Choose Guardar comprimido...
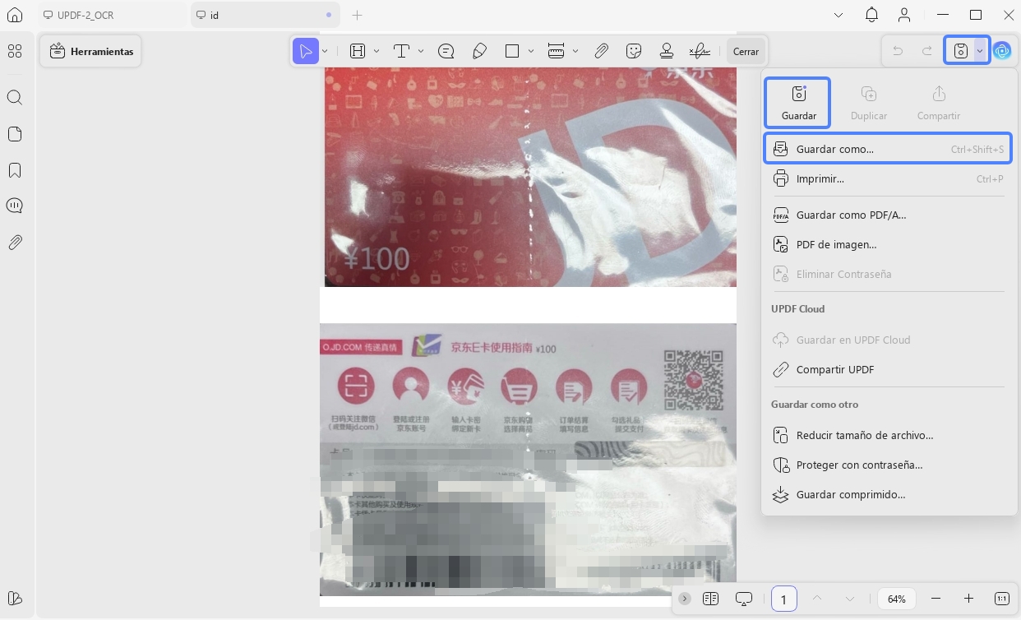This screenshot has height=620, width=1021. (x=888, y=494)
